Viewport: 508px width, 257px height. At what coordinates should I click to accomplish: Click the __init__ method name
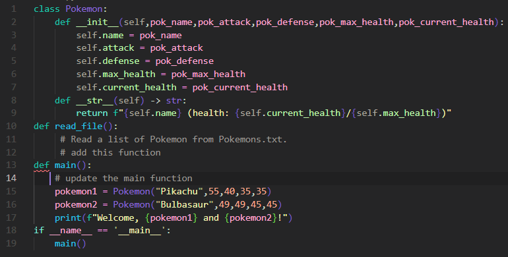tap(97, 22)
